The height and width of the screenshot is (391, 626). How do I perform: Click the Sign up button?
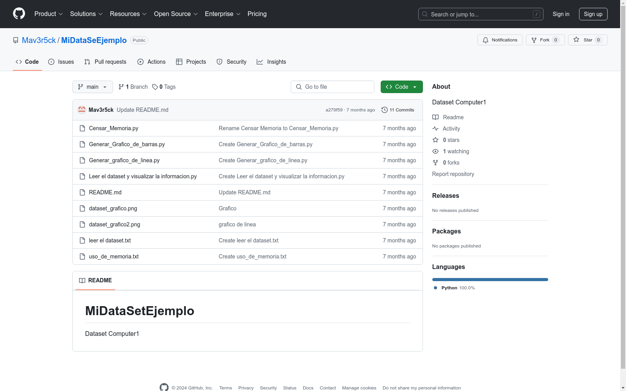(x=593, y=14)
